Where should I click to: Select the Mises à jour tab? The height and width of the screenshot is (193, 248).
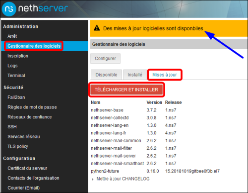click(165, 75)
